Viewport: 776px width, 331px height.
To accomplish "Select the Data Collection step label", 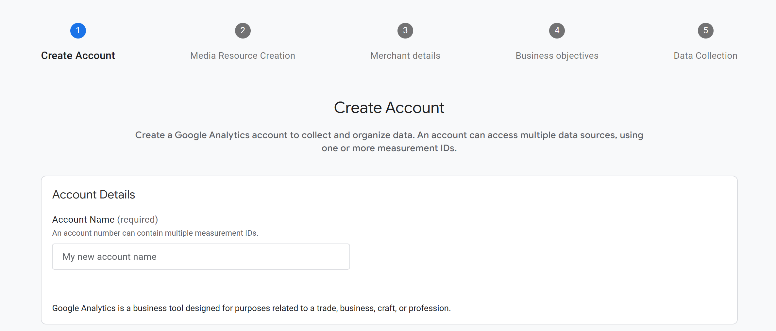I will [x=706, y=56].
